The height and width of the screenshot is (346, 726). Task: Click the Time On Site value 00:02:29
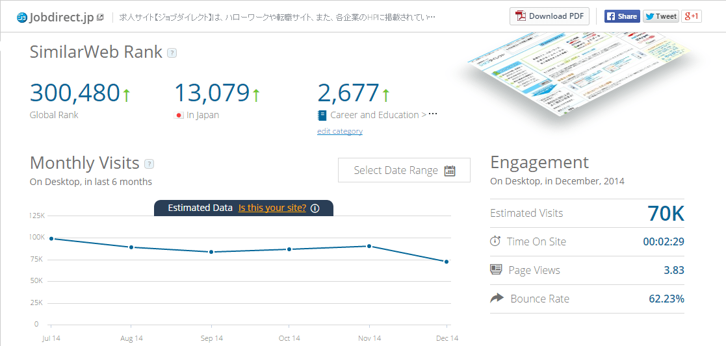(664, 242)
